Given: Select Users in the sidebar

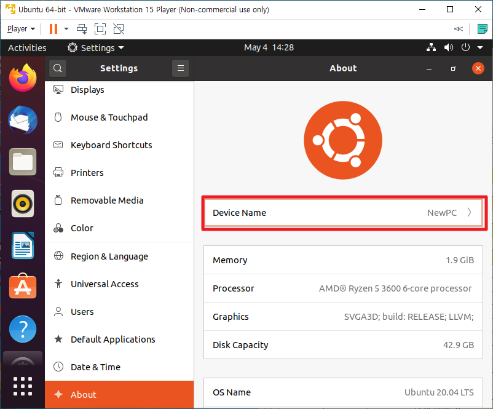Looking at the screenshot, I should click(119, 312).
